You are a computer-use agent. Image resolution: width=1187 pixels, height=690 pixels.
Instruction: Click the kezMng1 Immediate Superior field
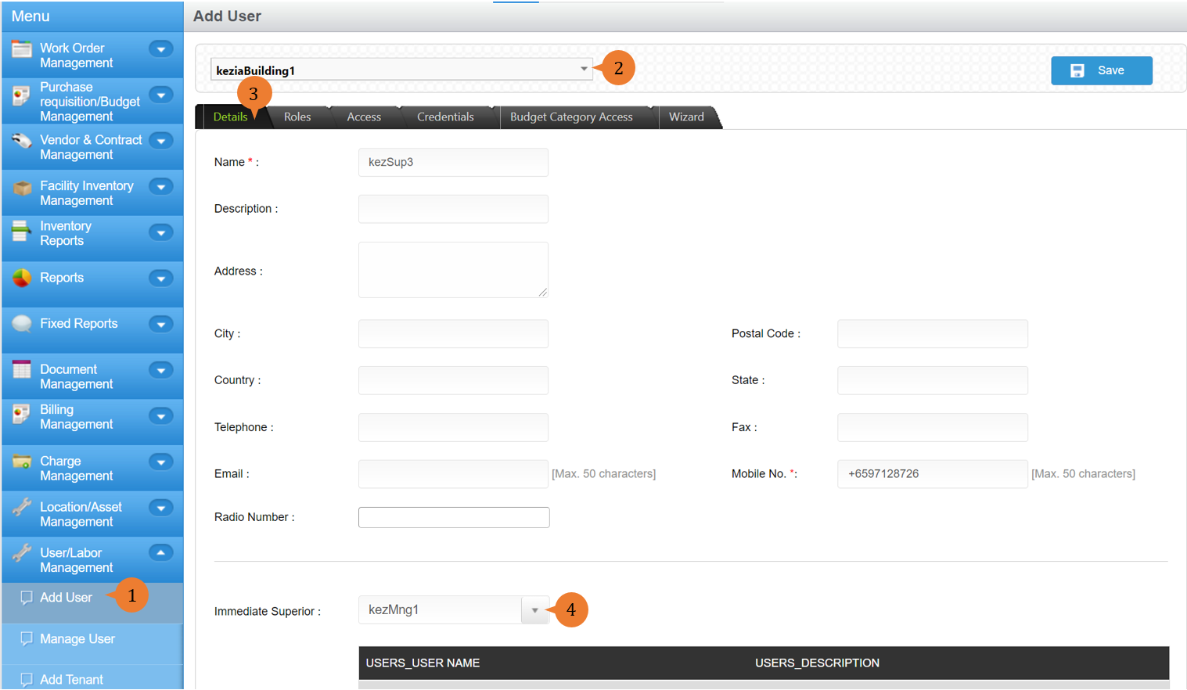coord(440,610)
